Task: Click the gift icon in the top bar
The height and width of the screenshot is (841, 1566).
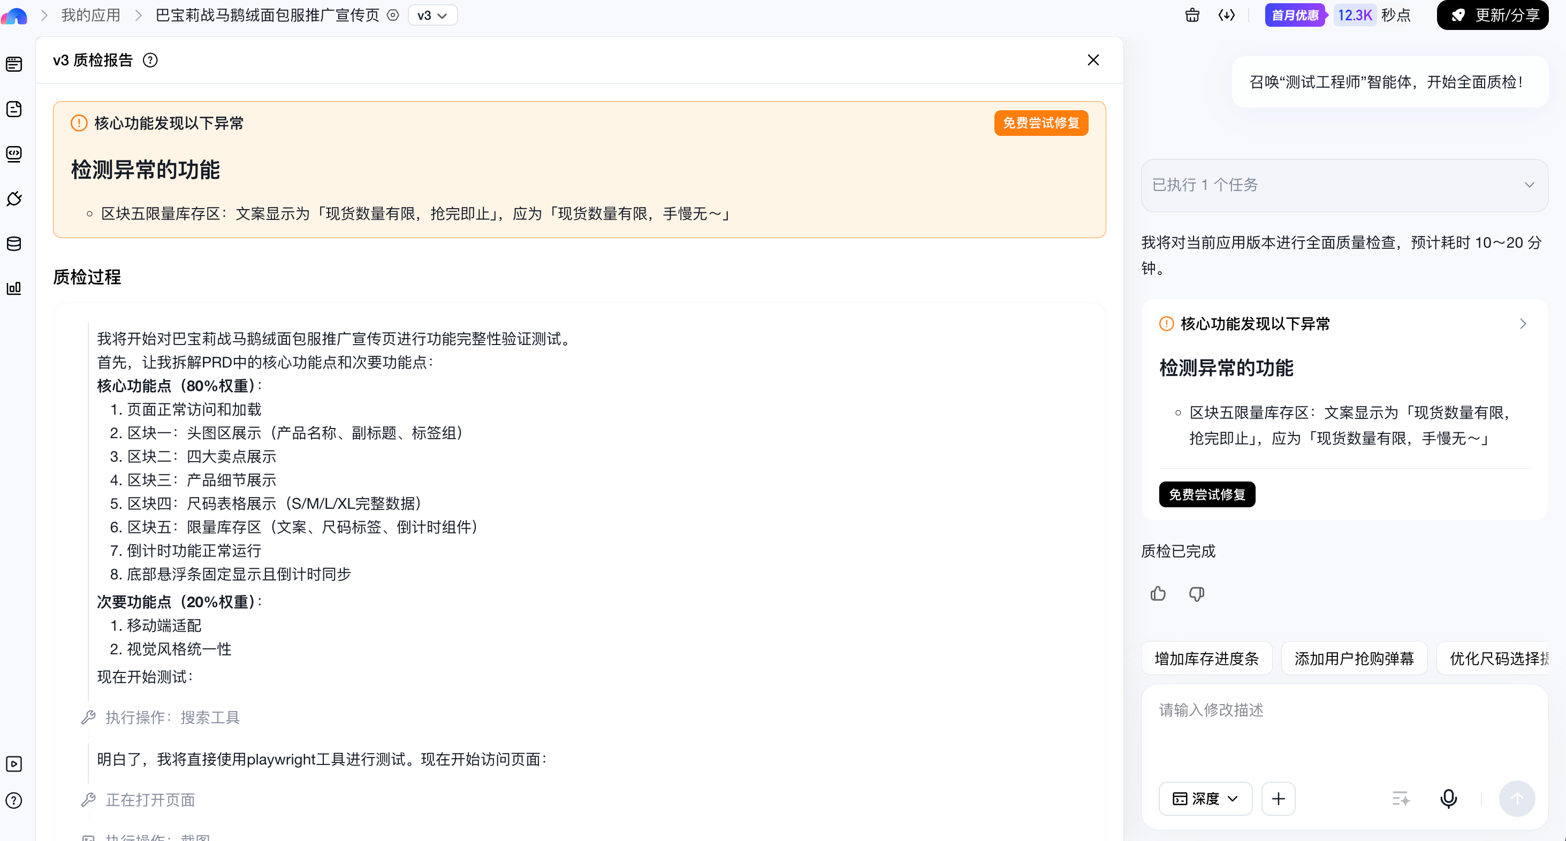Action: click(x=1192, y=15)
